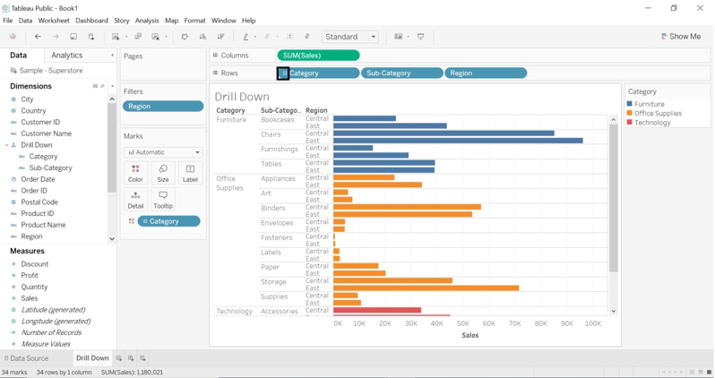The image size is (715, 378).
Task: Undo using the back arrow icon
Action: [x=38, y=37]
